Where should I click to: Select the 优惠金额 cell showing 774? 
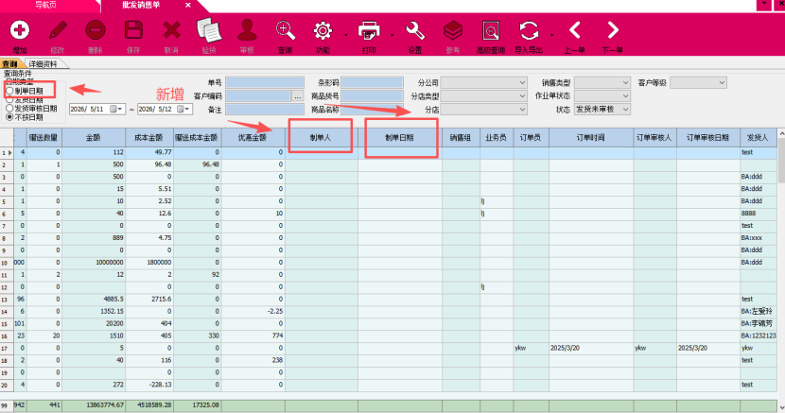pos(253,336)
